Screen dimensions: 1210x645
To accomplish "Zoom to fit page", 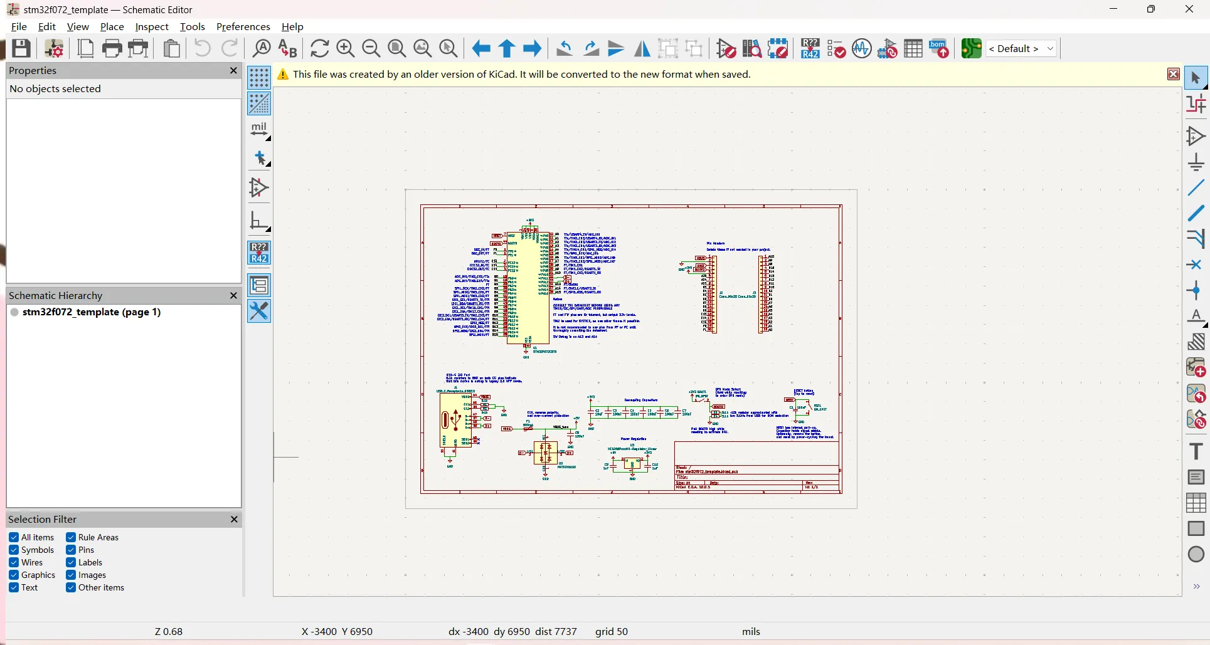I will (397, 48).
